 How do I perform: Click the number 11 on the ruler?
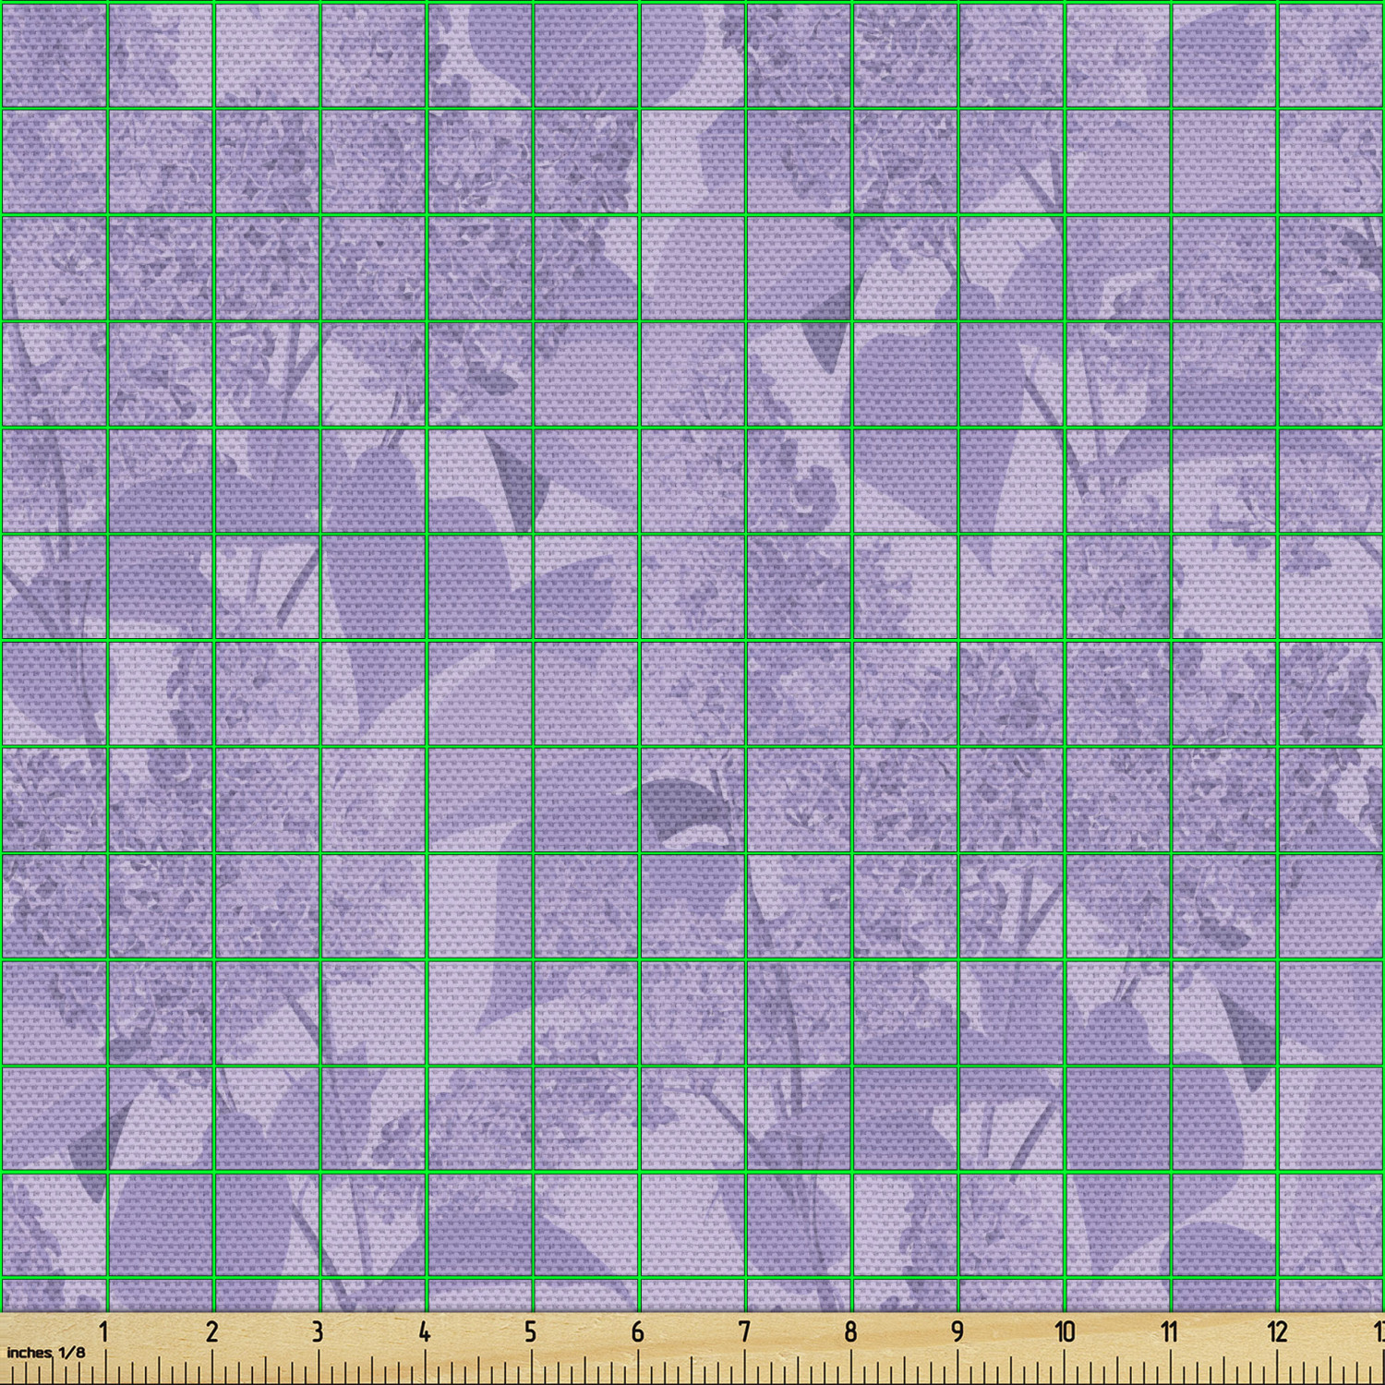tap(1170, 1331)
